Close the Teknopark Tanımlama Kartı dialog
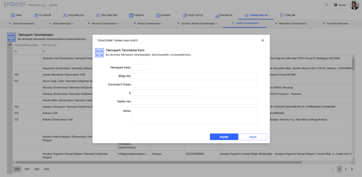 (263, 40)
